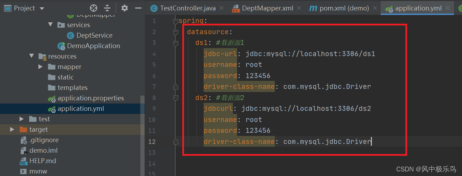The height and width of the screenshot is (176, 462).
Task: Click DemoApplication Spring run icon
Action: [x=61, y=46]
